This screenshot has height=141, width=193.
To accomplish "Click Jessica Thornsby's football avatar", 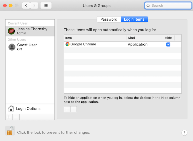I will click(11, 31).
